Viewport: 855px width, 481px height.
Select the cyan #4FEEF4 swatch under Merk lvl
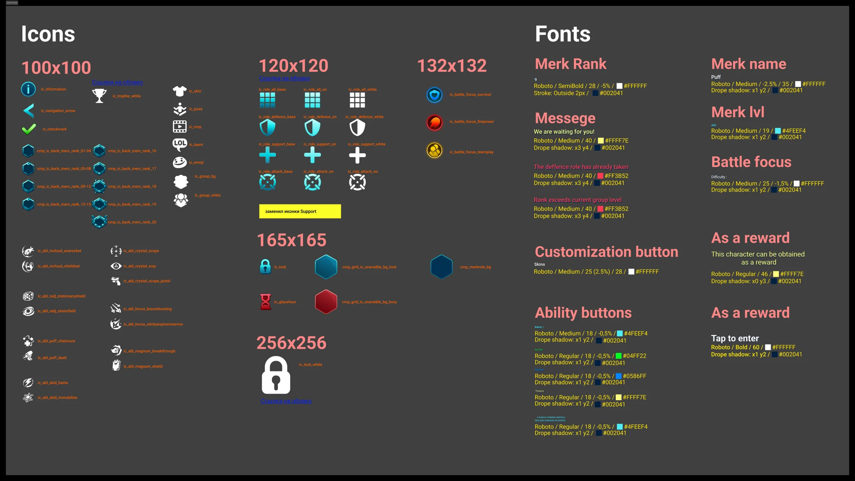(778, 131)
